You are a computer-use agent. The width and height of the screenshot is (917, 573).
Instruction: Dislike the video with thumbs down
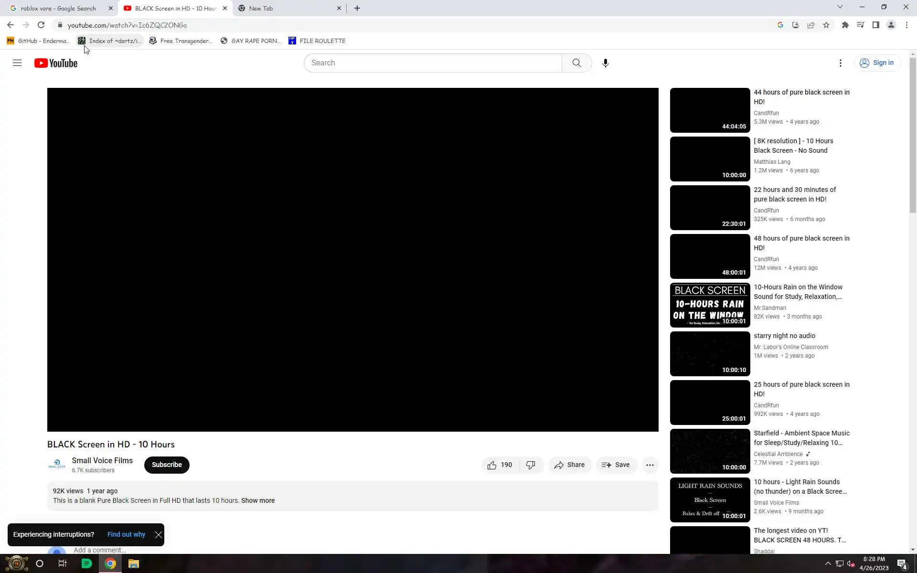coord(531,465)
